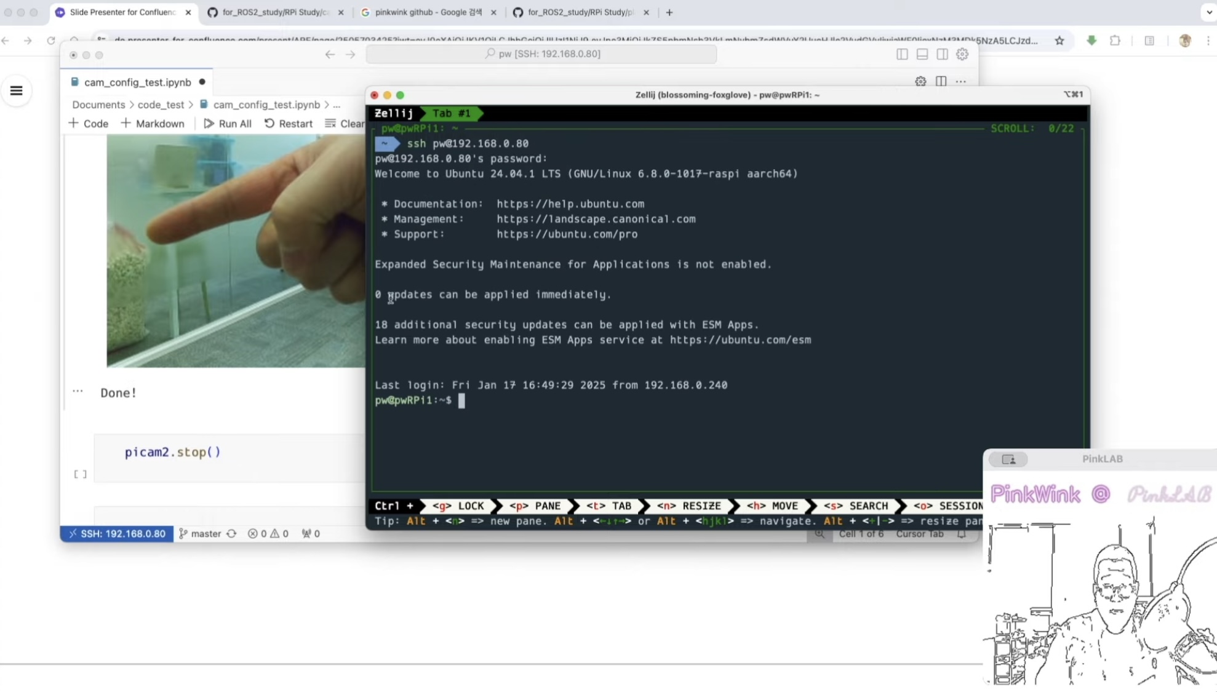1217x692 pixels.
Task: Open the customize layout gear icon
Action: [962, 54]
